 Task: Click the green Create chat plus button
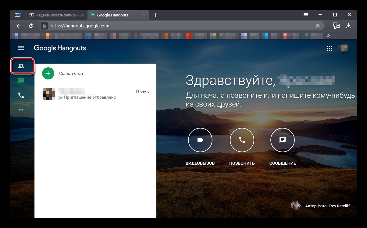click(x=48, y=73)
